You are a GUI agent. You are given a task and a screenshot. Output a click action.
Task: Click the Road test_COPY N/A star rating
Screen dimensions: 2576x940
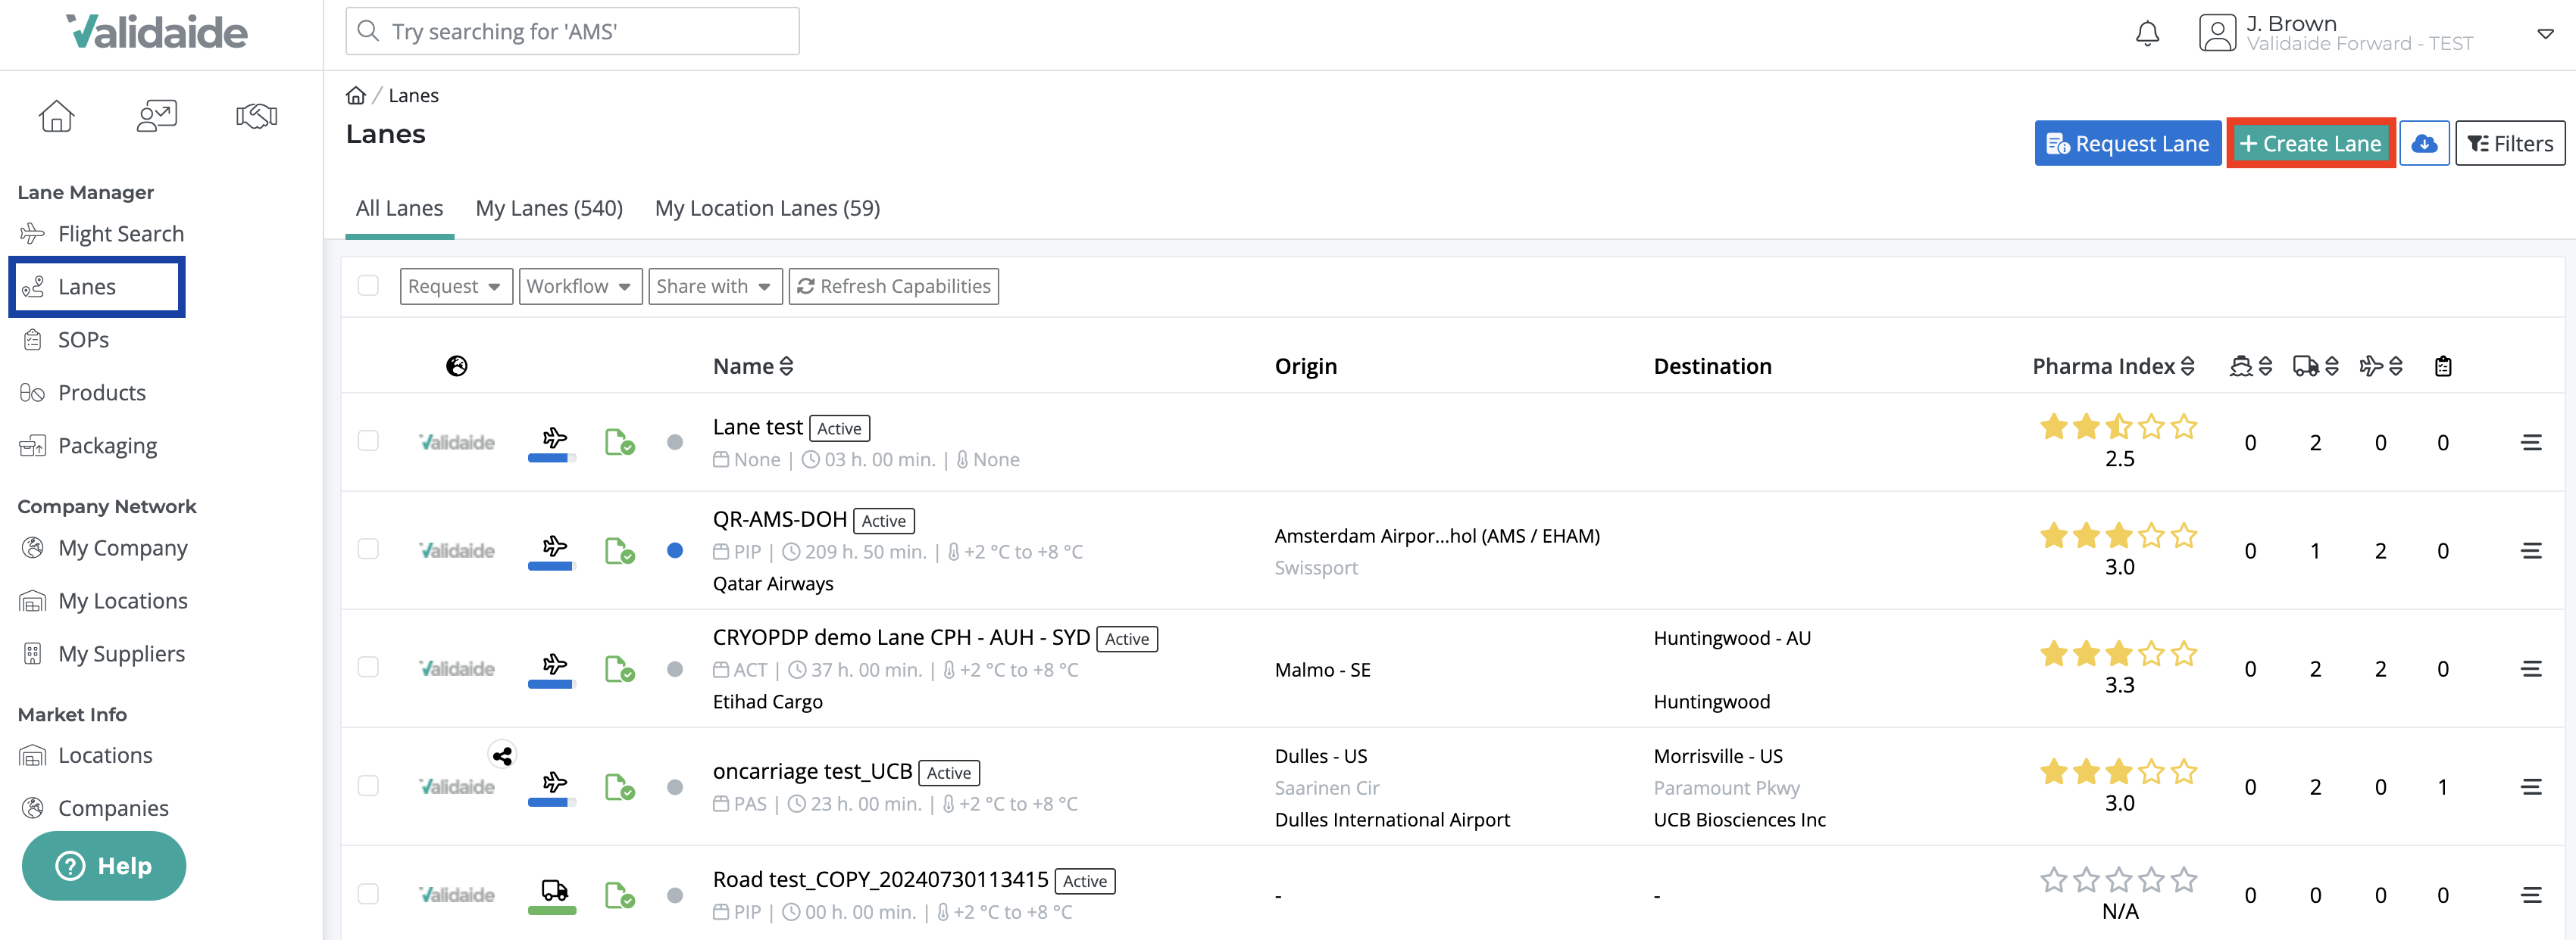2118,880
